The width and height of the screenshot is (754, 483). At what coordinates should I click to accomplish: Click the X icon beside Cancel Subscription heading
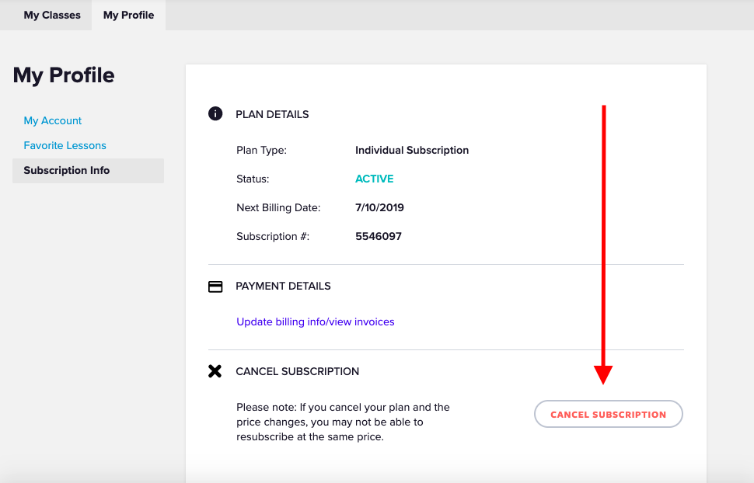click(x=215, y=371)
